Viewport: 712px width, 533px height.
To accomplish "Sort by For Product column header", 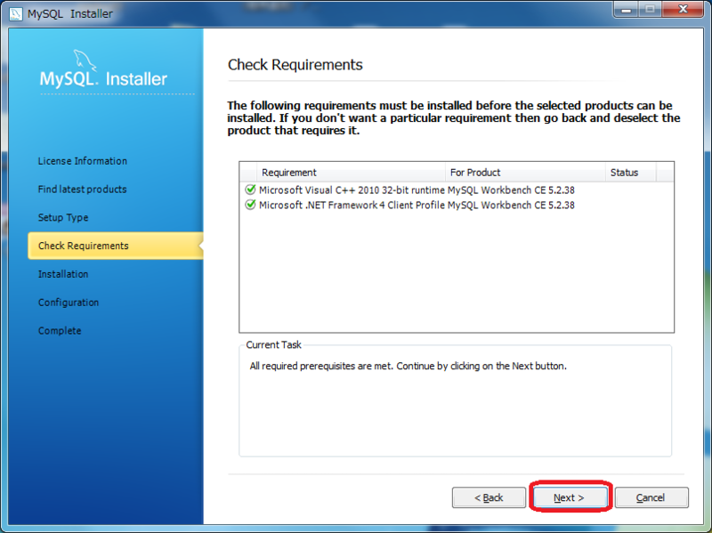I will [x=525, y=173].
